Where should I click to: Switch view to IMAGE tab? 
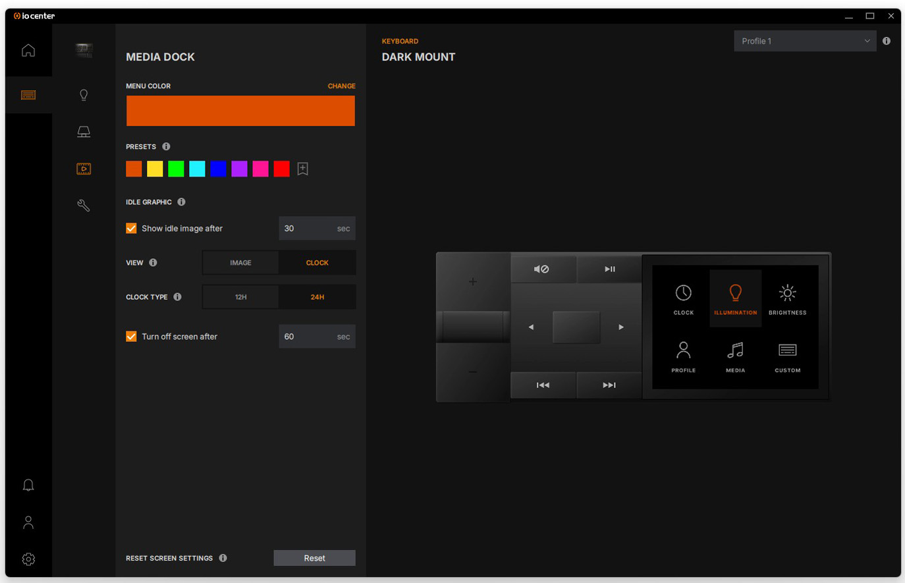click(x=240, y=263)
